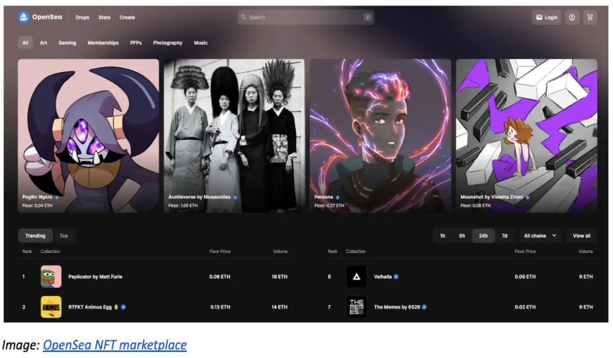Open the Drops menu

[x=82, y=17]
